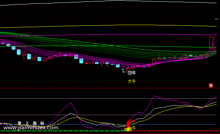
Task: Select the green dashed baseline at bottom left
Action: [62, 131]
